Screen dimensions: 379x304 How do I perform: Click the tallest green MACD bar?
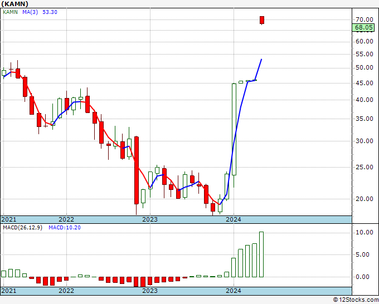(x=261, y=254)
